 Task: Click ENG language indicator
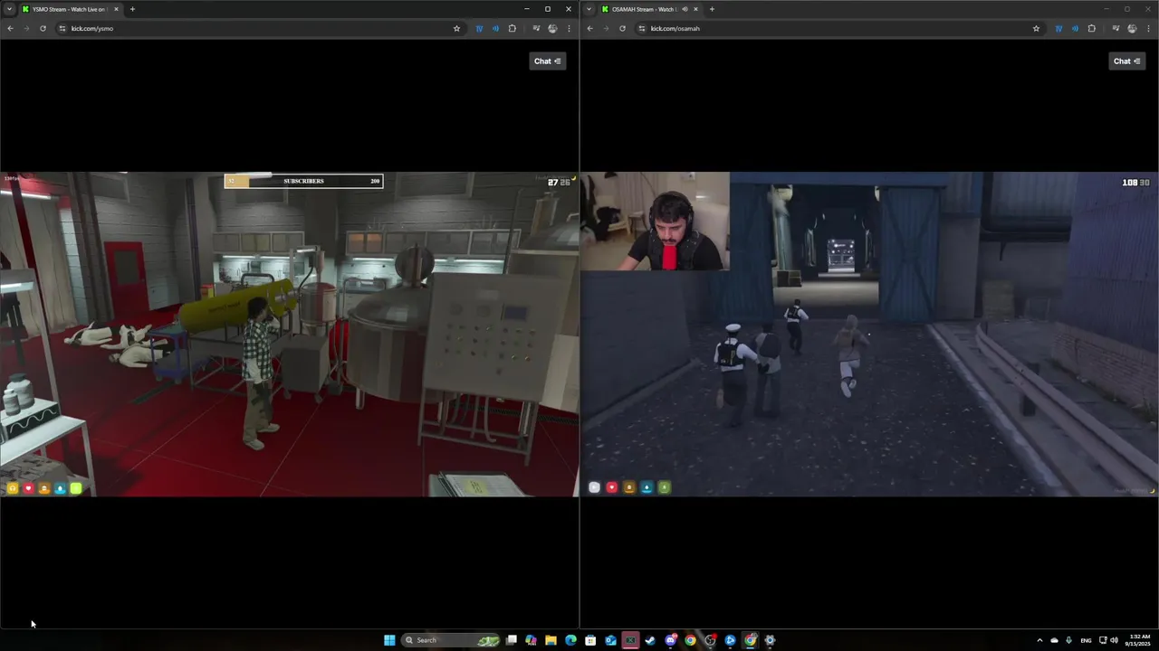[x=1086, y=640]
